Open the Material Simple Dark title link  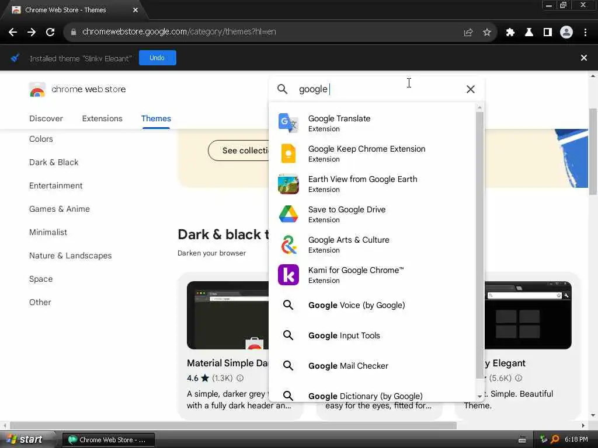point(228,363)
